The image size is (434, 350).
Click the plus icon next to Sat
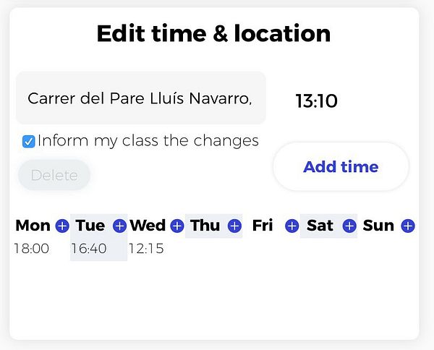point(349,226)
